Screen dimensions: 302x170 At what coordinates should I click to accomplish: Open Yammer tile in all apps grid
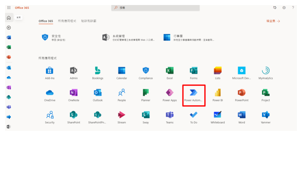pyautogui.click(x=266, y=117)
